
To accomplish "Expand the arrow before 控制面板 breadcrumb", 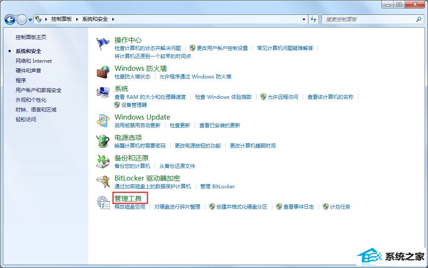I will click(46, 19).
